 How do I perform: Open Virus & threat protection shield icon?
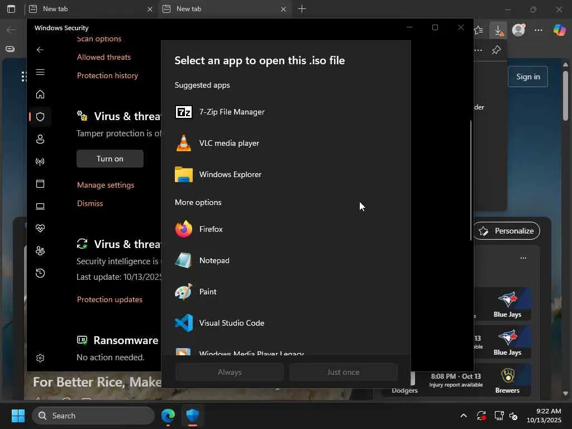click(40, 117)
